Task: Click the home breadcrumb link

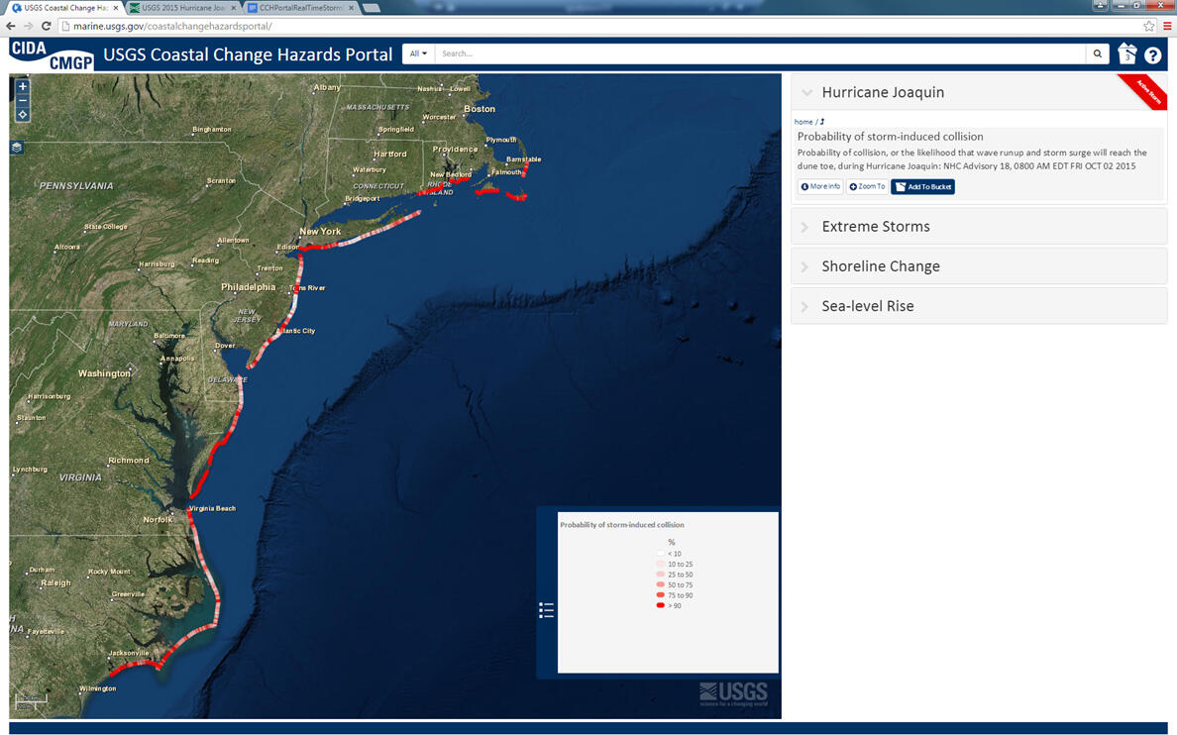Action: 803,122
